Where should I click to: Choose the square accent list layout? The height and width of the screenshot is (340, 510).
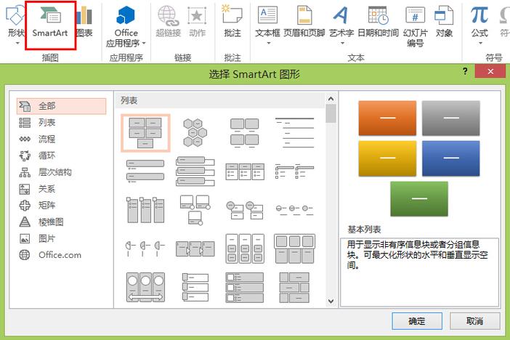pos(294,171)
